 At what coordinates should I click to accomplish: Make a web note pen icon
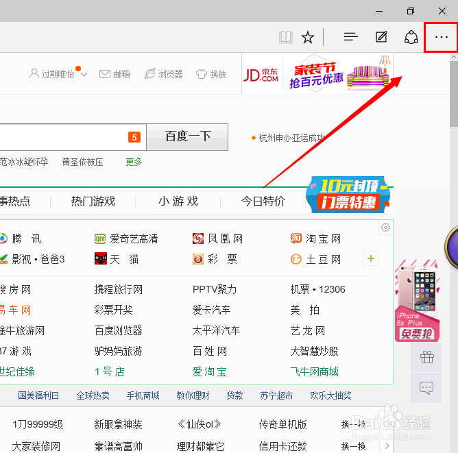(x=381, y=37)
